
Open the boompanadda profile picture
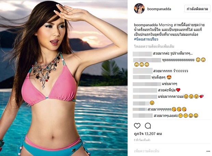[x=139, y=9]
